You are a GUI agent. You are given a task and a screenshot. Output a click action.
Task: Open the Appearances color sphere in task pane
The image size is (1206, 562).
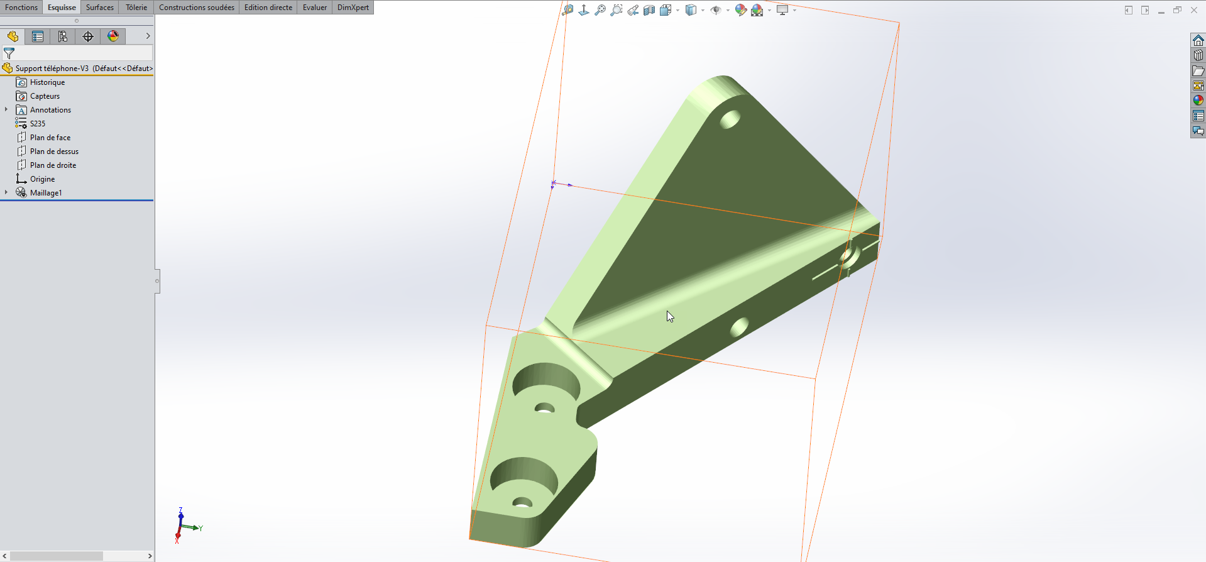[1198, 100]
